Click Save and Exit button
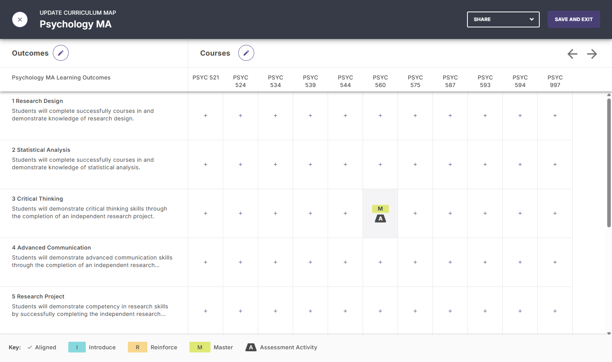 [574, 19]
